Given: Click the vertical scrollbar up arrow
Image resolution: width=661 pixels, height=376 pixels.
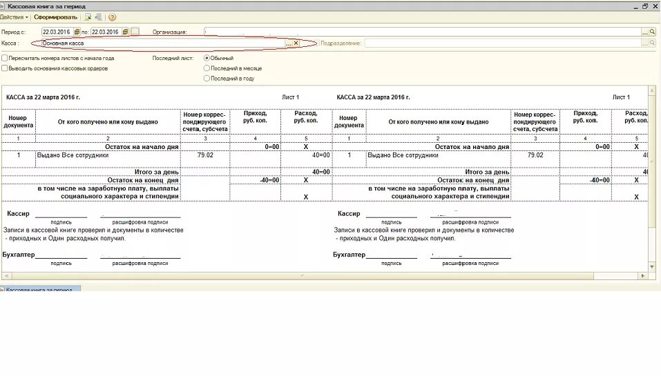Looking at the screenshot, I should tap(652, 90).
